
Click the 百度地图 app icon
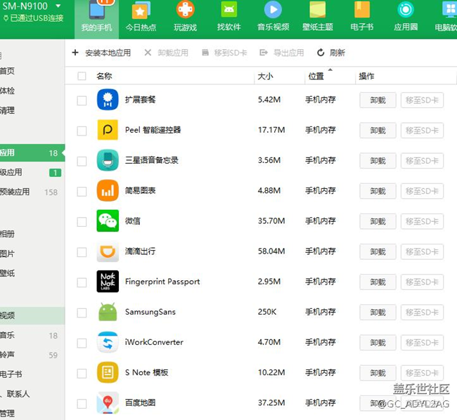click(x=108, y=402)
